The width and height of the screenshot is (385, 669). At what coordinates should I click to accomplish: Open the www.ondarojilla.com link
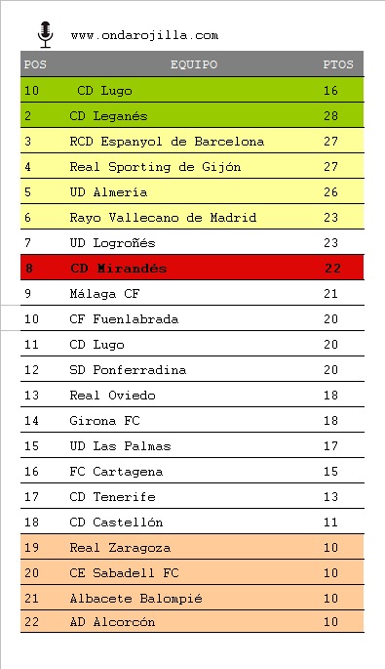click(x=144, y=35)
